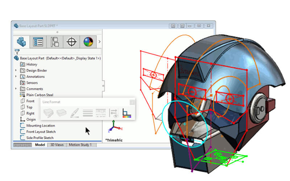Toggle the Hide/Show Edges eye icon
290x181 pixels.
click(x=113, y=113)
